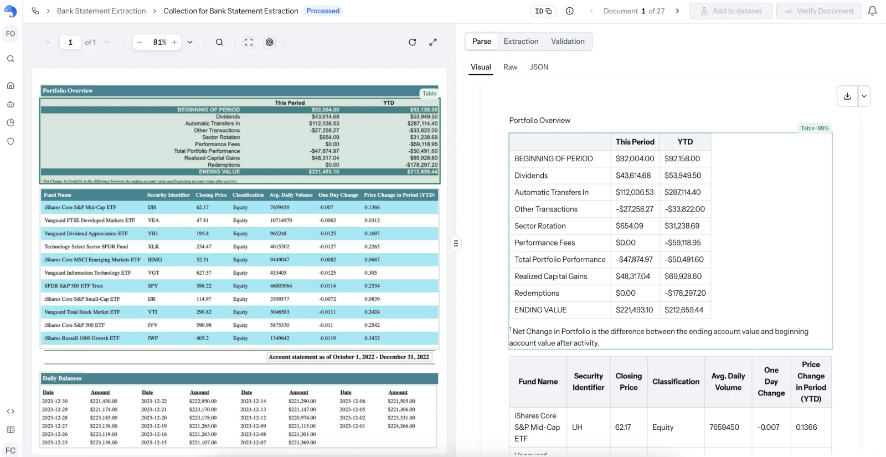Zoom out with minus button
The image size is (886, 457).
pyautogui.click(x=140, y=42)
